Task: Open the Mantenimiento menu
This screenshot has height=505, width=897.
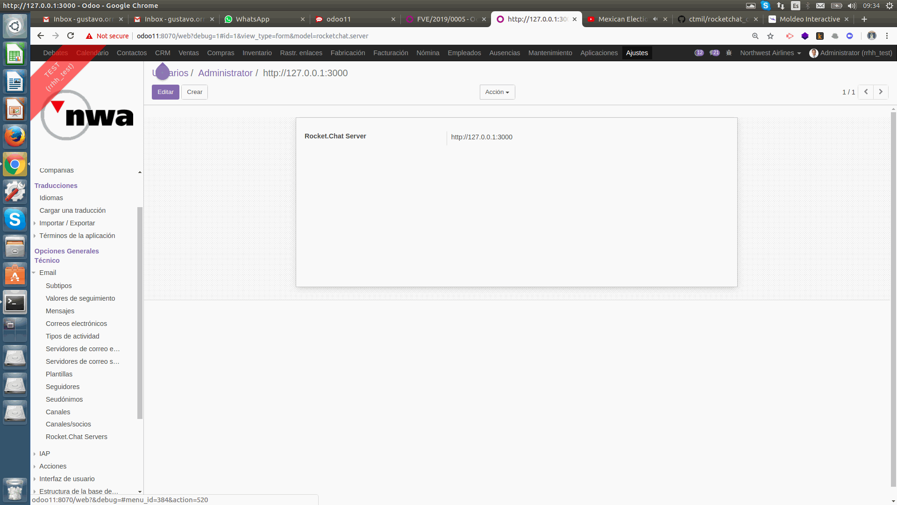Action: (x=550, y=53)
